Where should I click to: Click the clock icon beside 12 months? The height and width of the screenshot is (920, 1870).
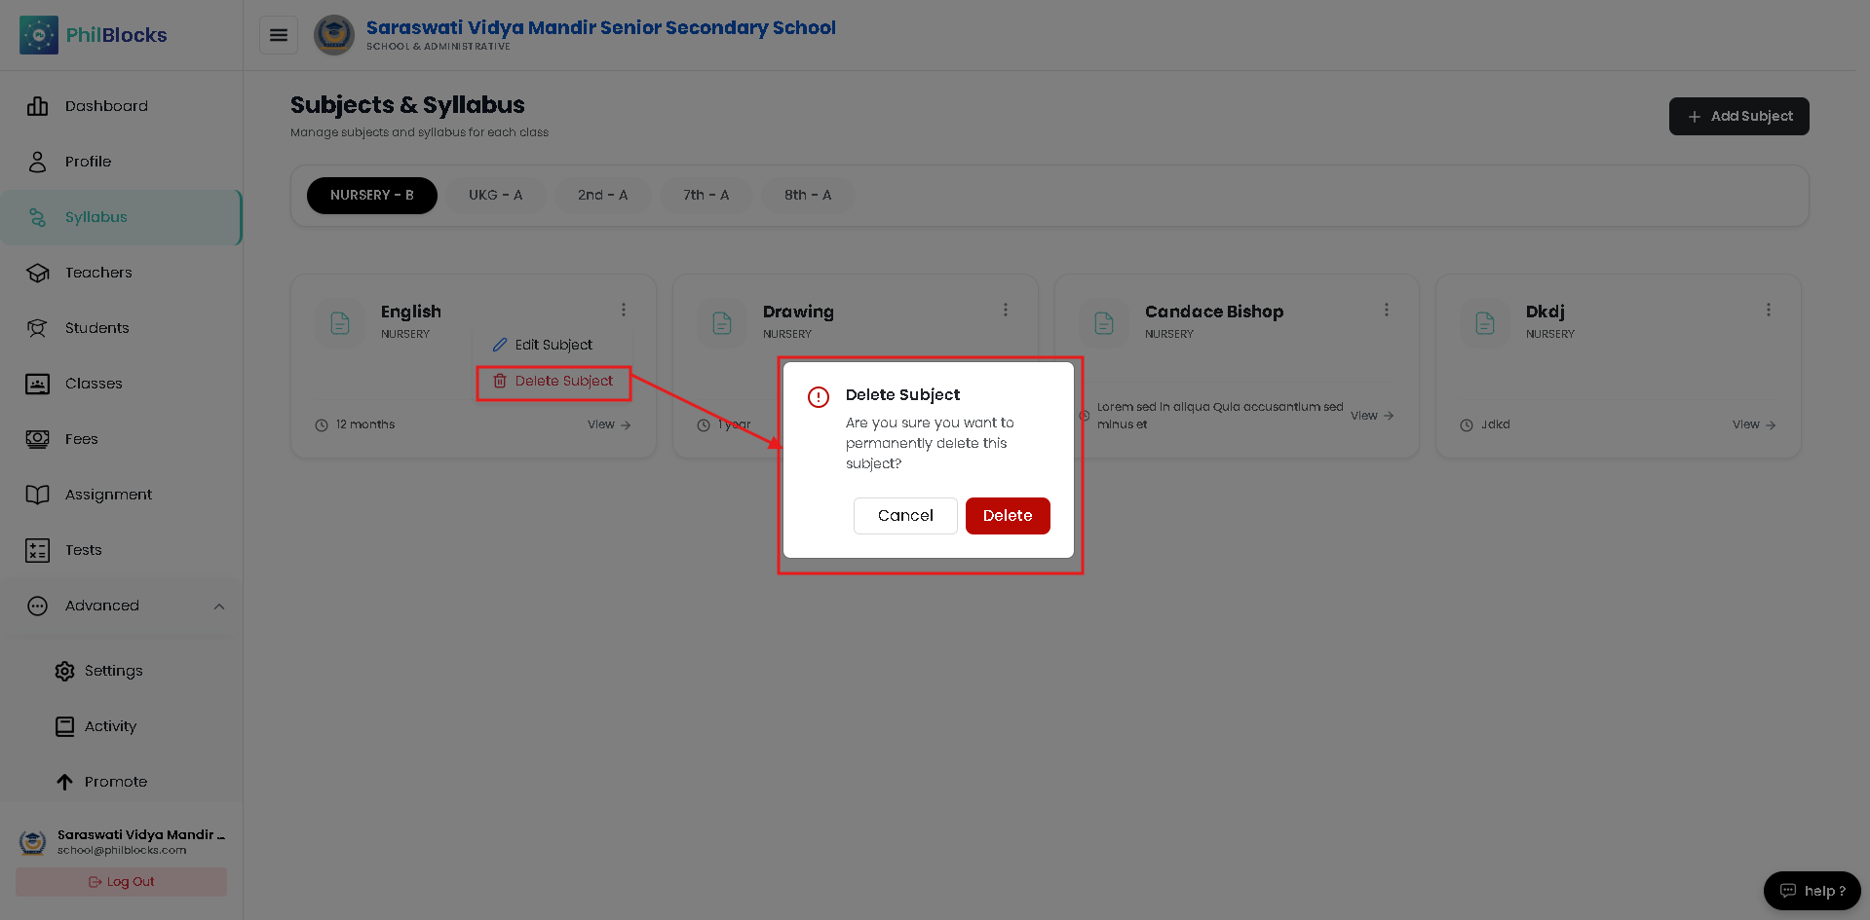click(322, 425)
